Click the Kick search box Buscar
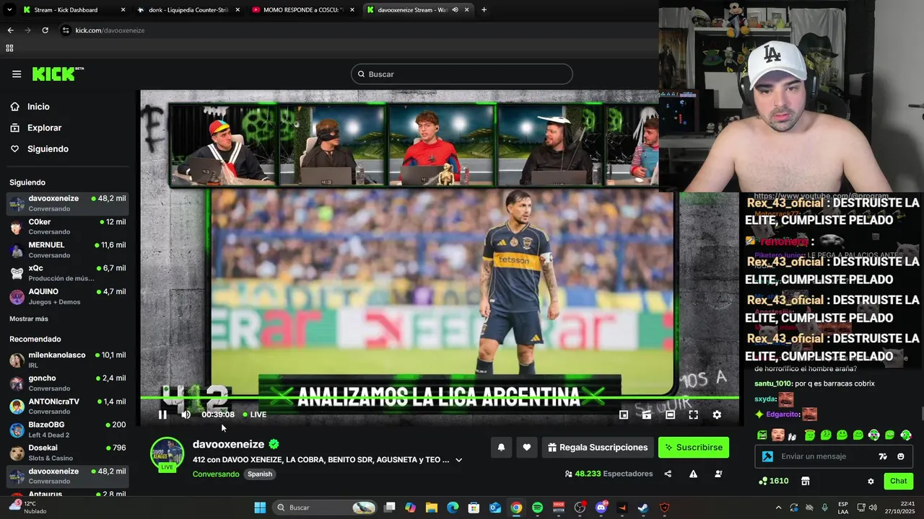 462,74
